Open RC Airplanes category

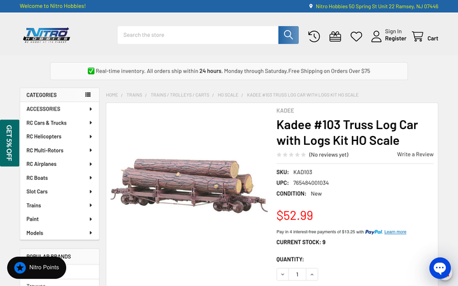point(41,164)
